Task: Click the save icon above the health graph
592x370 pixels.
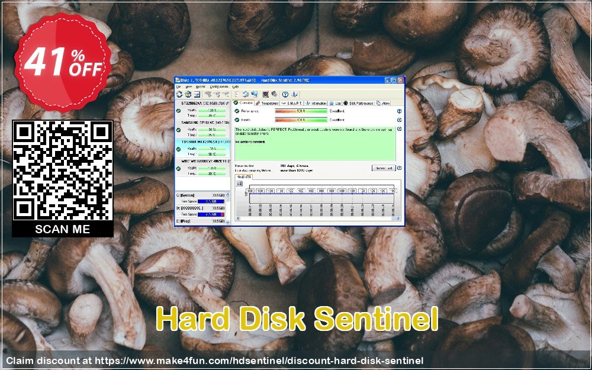Action: (x=239, y=184)
